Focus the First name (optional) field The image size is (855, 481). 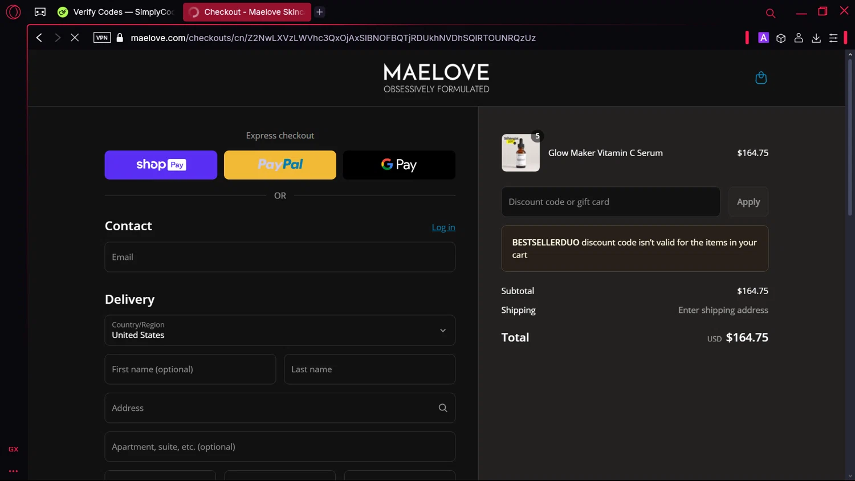(190, 369)
